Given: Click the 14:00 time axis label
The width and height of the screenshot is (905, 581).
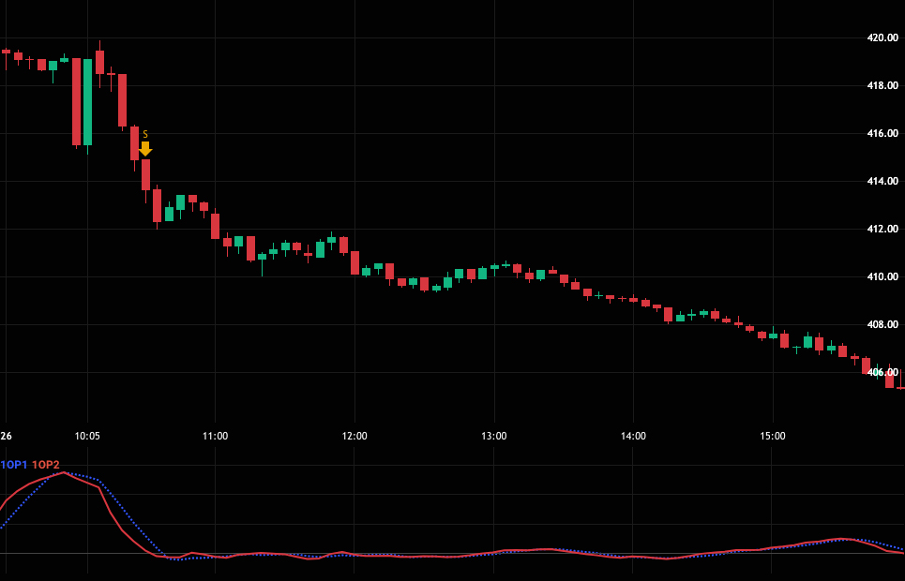Looking at the screenshot, I should 633,437.
